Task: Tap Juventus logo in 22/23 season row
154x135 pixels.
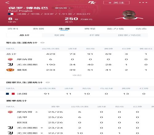Action: coord(10,133)
